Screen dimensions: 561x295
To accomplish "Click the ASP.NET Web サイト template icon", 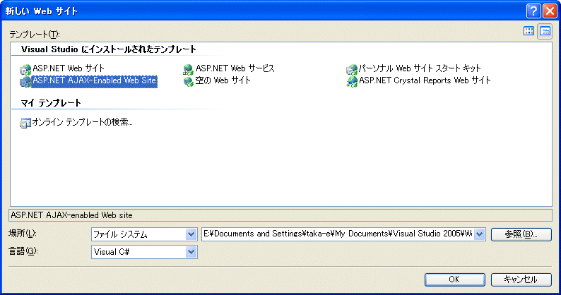I will (x=25, y=69).
